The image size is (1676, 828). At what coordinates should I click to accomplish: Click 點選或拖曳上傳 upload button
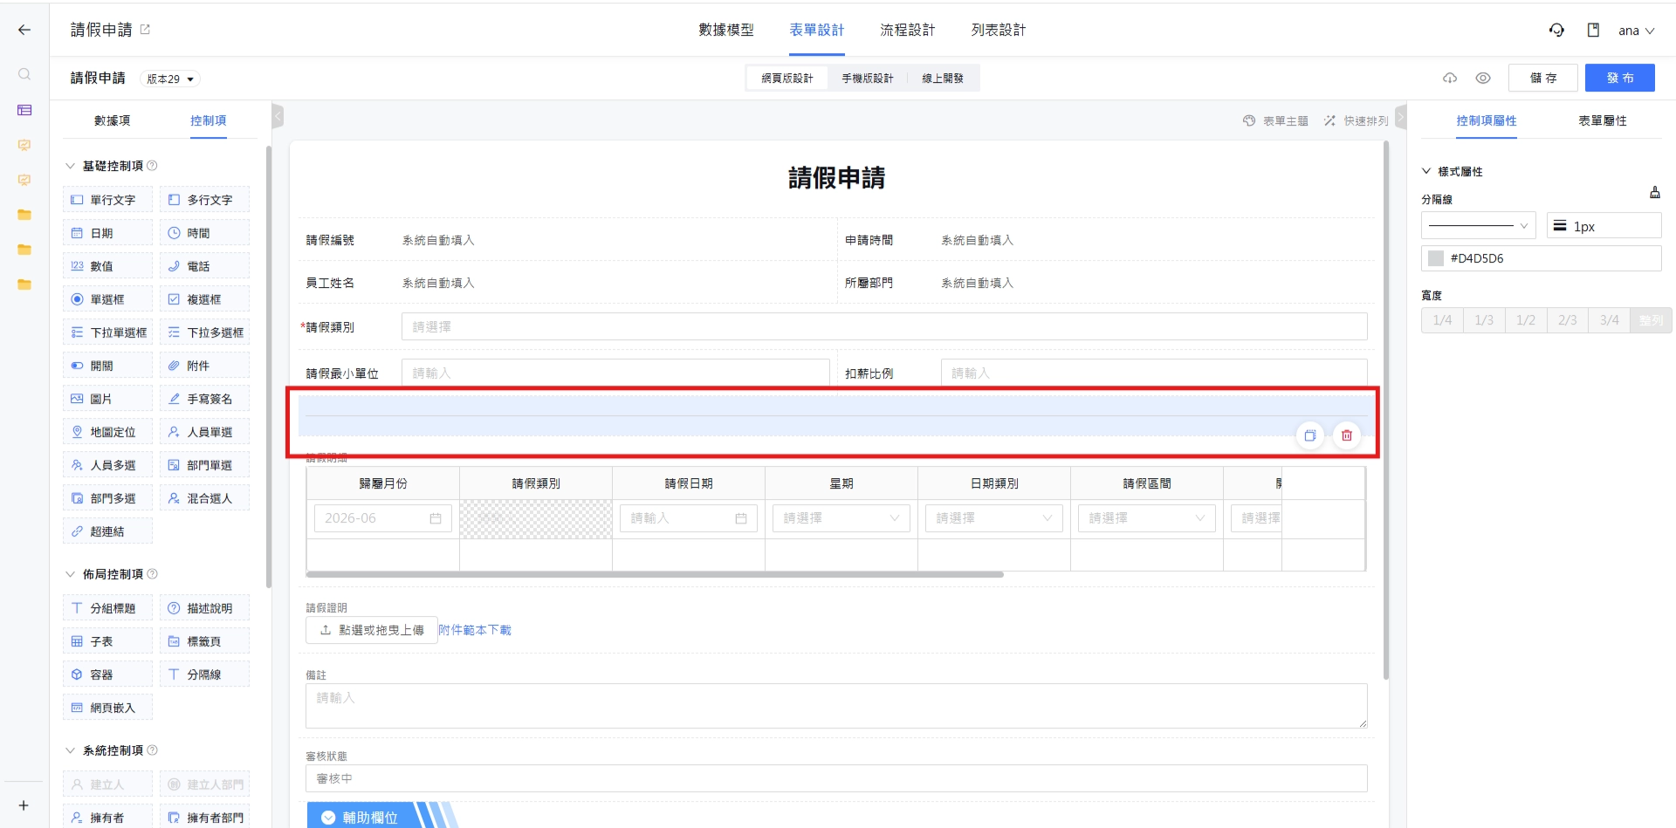[372, 630]
